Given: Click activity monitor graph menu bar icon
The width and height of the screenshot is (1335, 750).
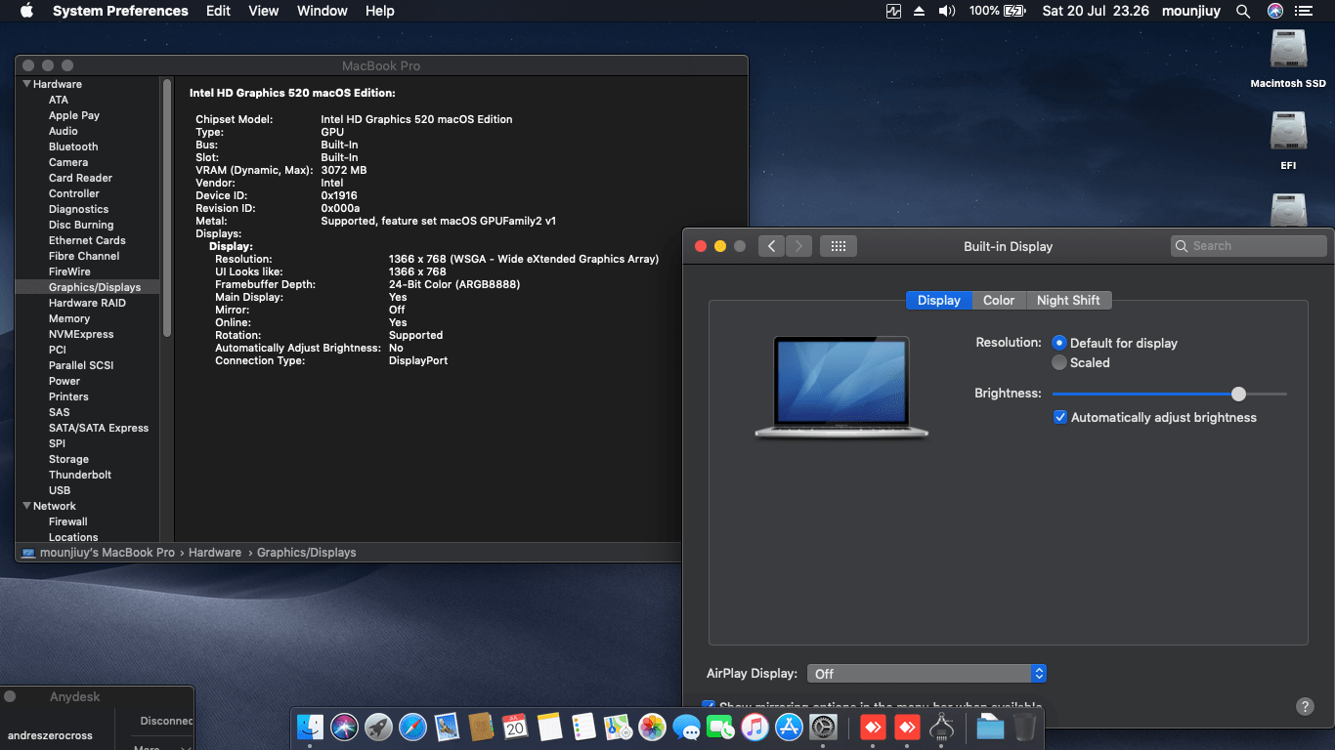Looking at the screenshot, I should point(893,11).
